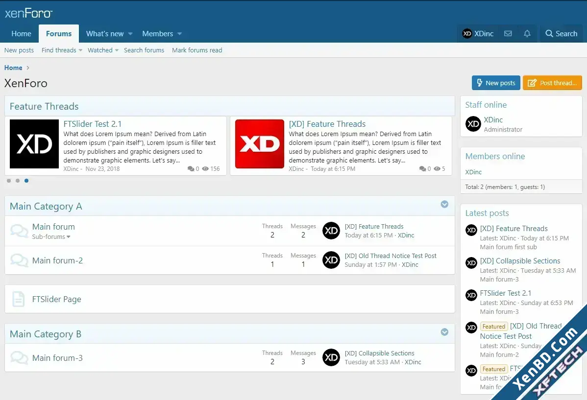Click the Members online heading
587x400 pixels.
click(495, 156)
